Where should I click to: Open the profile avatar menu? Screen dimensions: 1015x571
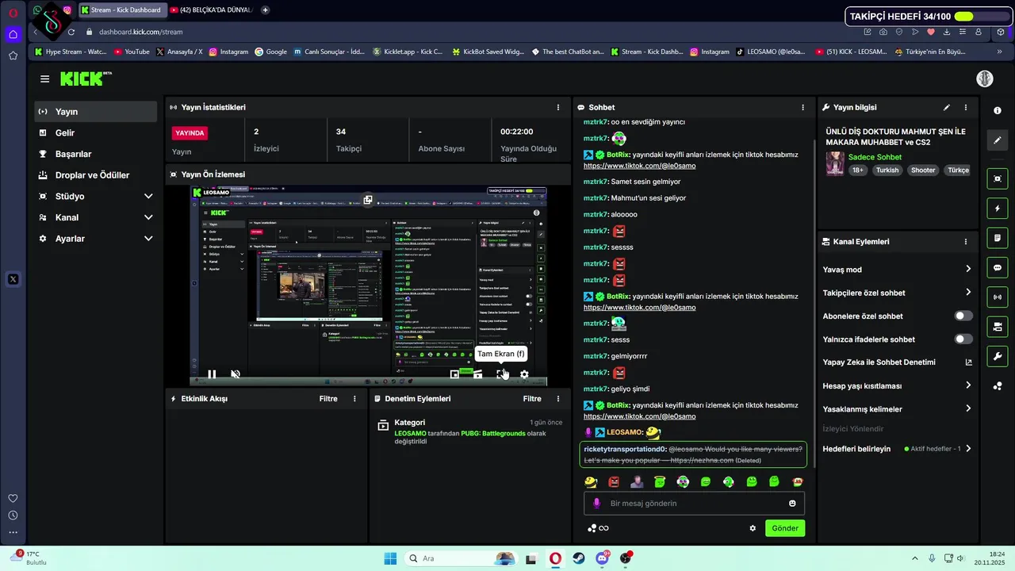tap(985, 79)
